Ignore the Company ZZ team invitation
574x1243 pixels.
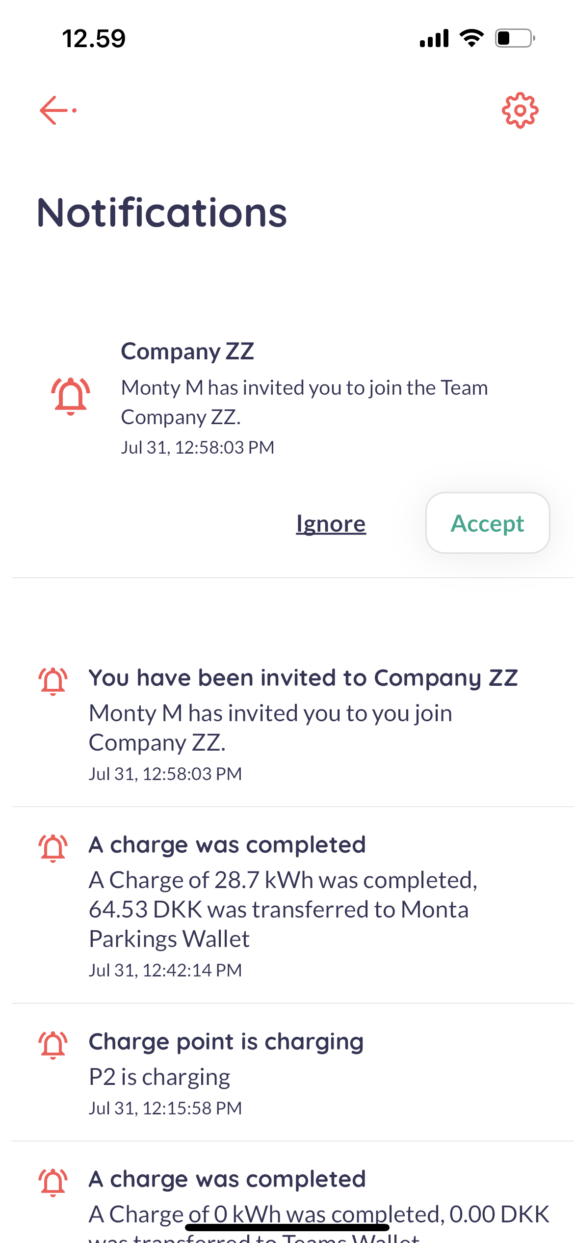tap(331, 524)
